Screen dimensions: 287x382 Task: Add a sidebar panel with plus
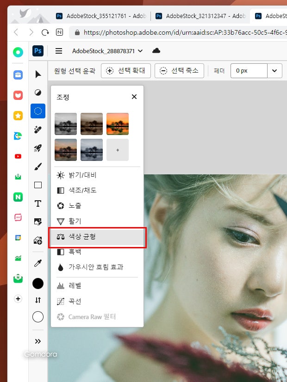18,299
